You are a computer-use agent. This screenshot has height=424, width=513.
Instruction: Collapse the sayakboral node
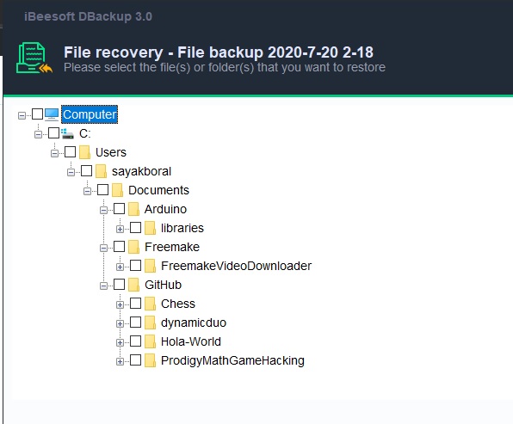[x=71, y=172]
